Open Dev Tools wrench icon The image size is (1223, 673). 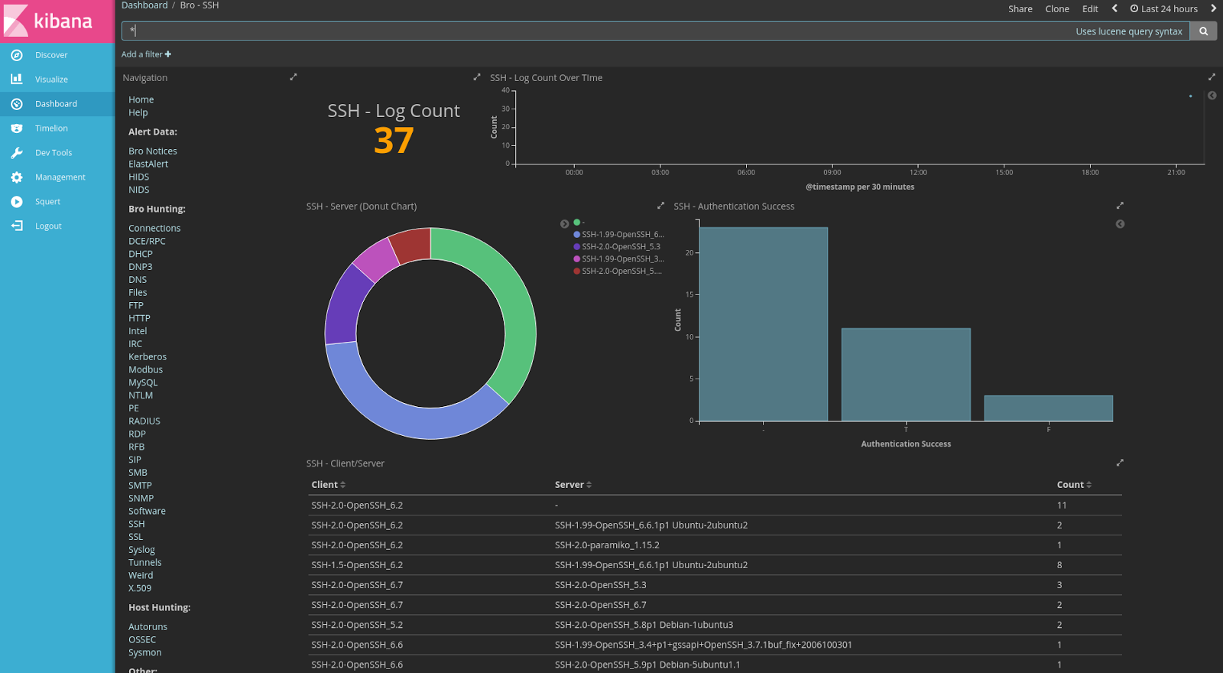click(17, 153)
